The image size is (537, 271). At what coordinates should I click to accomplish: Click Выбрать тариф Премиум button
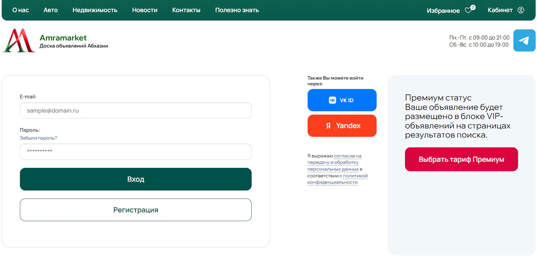click(x=462, y=159)
